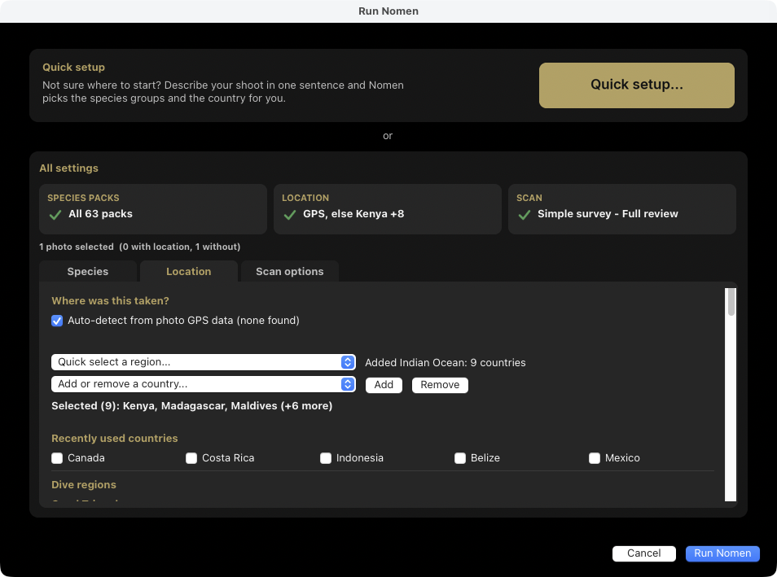
Task: Click the green checkmark beside All 63 packs
Action: [x=55, y=215]
